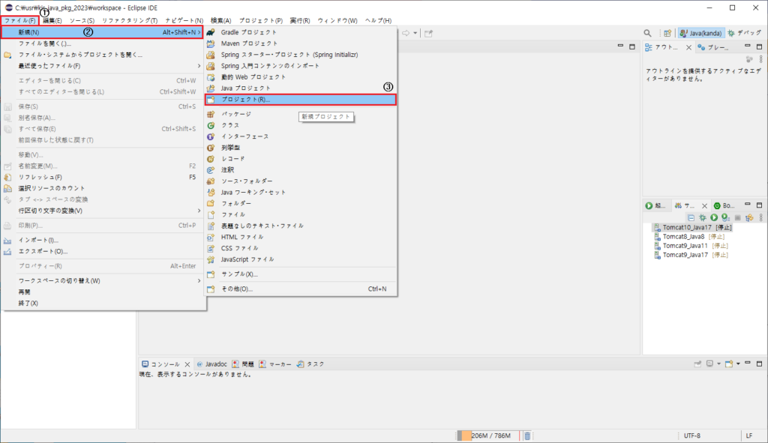Maximize the console panel

click(759, 364)
